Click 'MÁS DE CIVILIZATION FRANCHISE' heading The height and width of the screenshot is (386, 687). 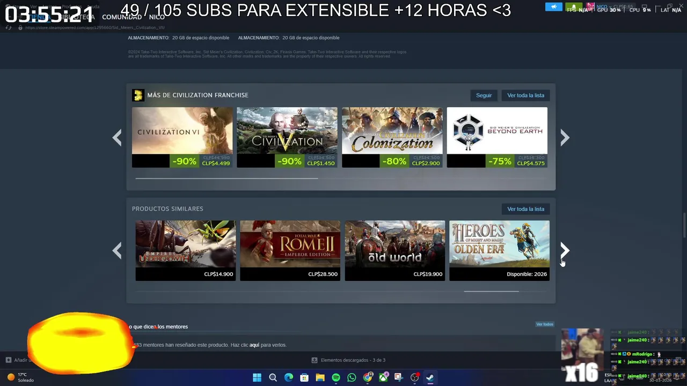[198, 95]
